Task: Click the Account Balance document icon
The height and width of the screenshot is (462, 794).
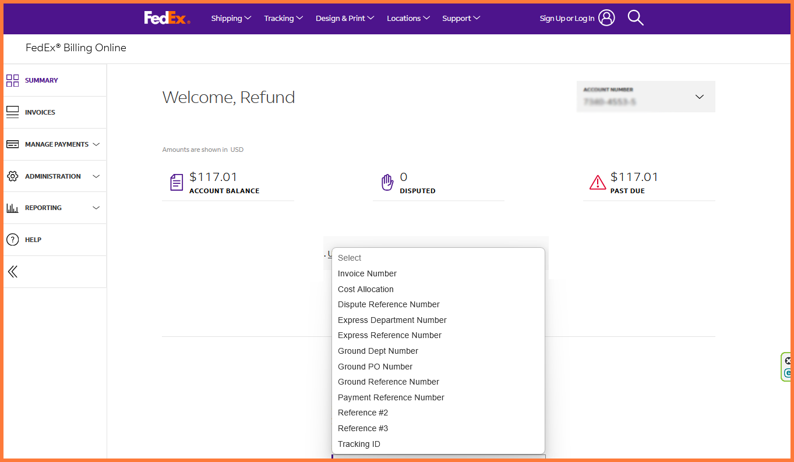Action: click(177, 183)
